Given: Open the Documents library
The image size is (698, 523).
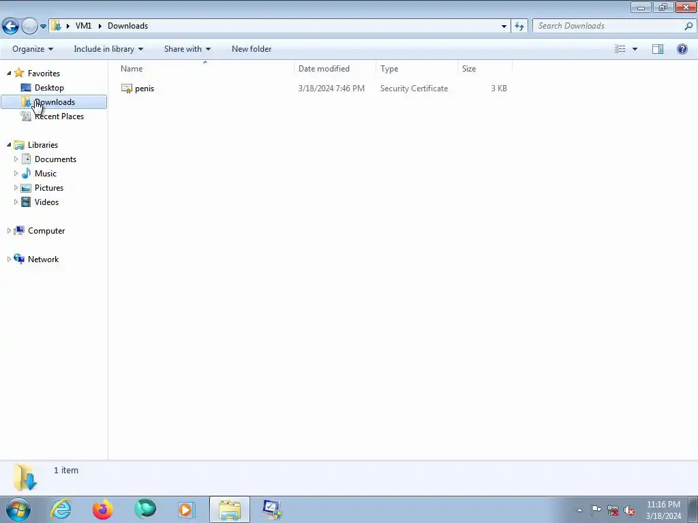Looking at the screenshot, I should tap(55, 159).
